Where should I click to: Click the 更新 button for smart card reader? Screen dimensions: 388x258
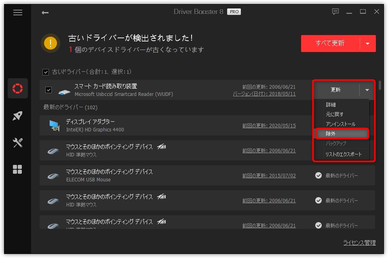[336, 90]
